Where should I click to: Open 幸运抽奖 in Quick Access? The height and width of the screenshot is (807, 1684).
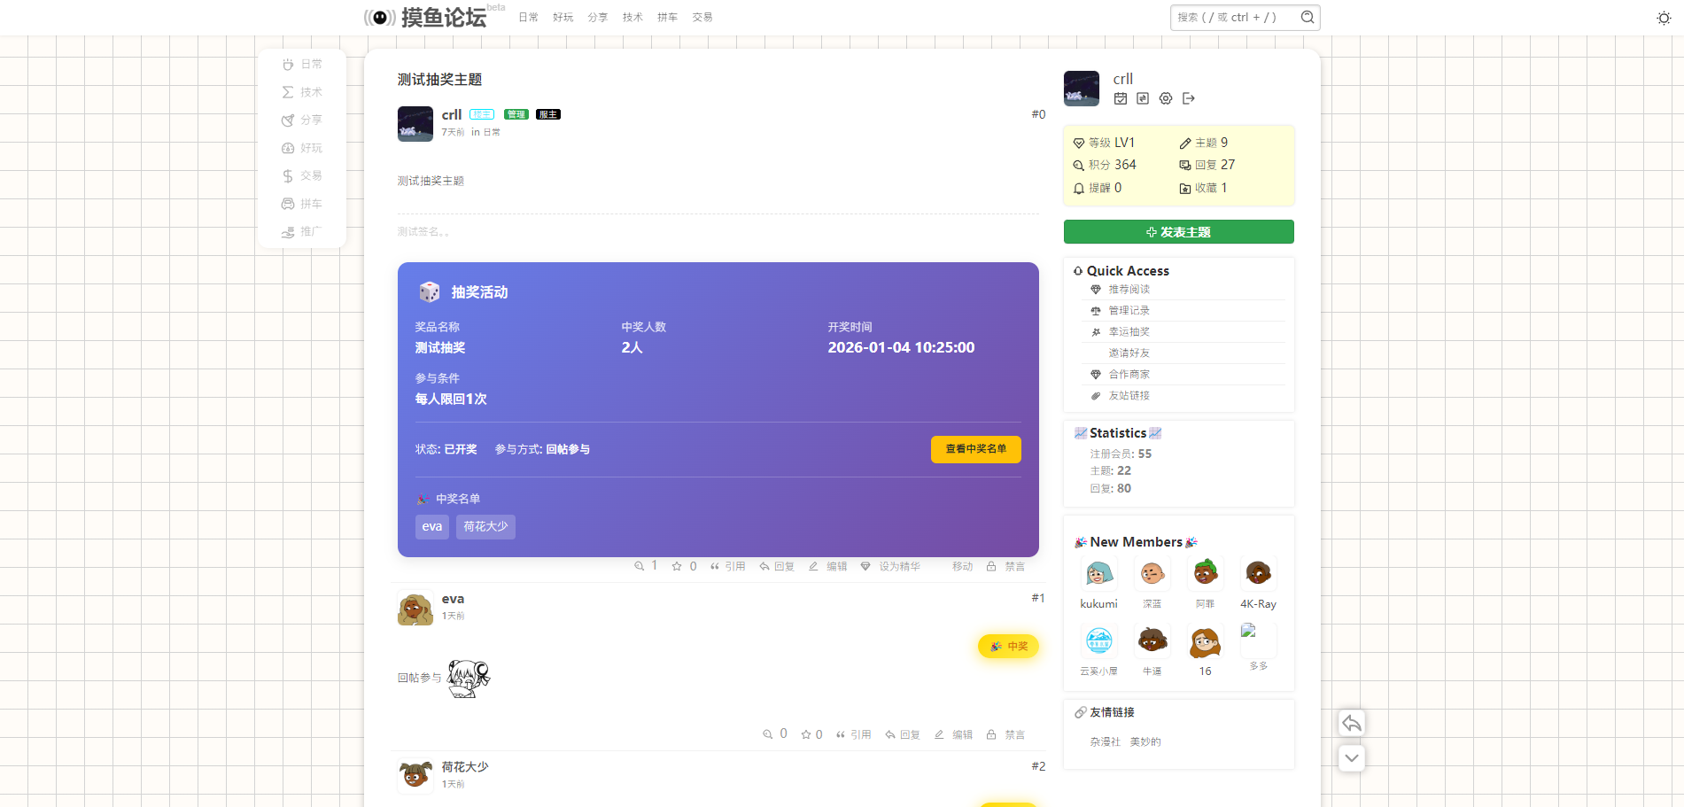click(1129, 332)
